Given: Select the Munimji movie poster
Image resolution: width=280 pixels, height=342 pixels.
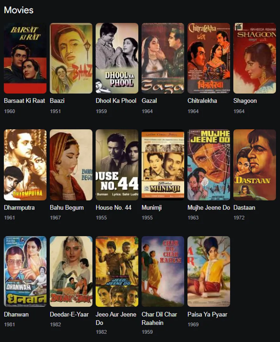Looking at the screenshot, I should 163,165.
